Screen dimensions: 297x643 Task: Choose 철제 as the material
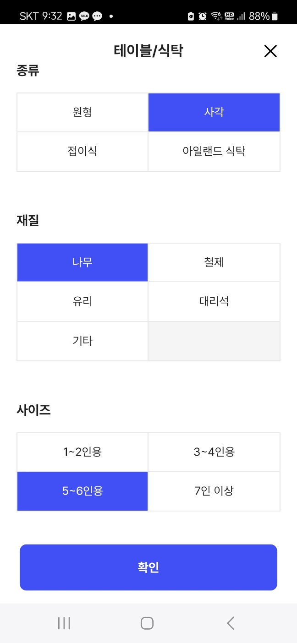214,262
